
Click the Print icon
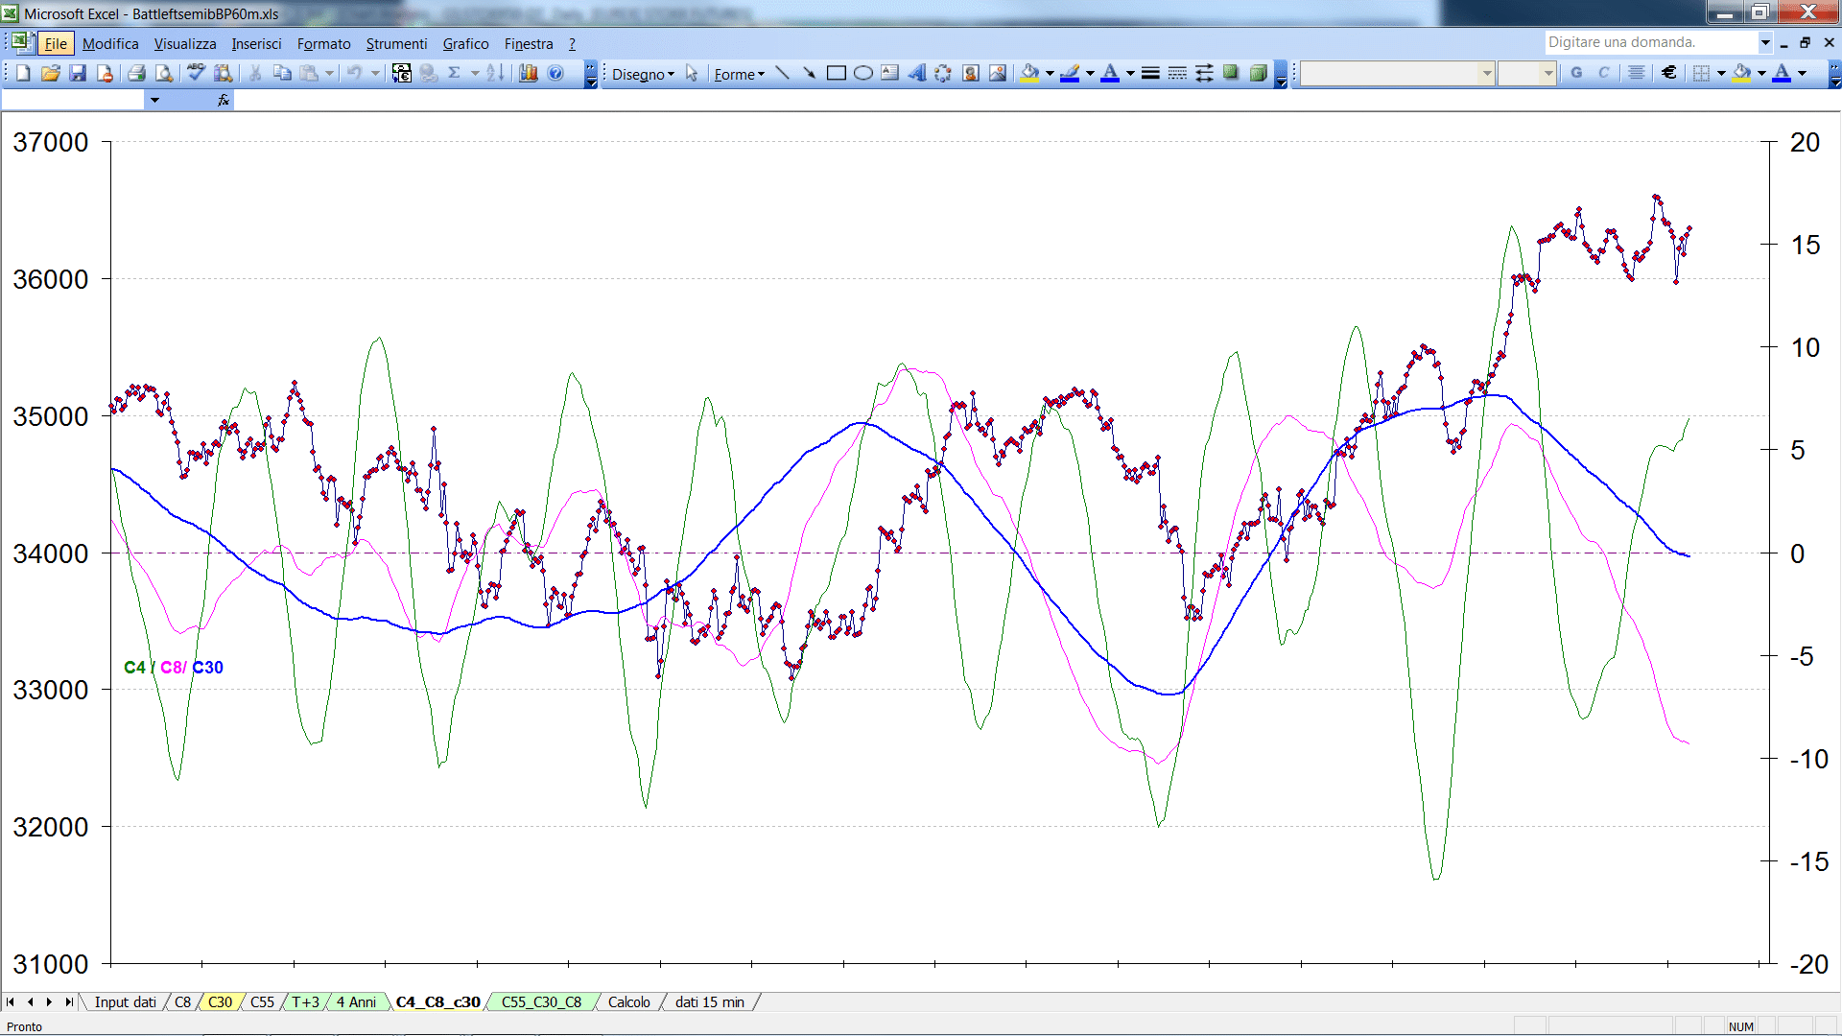[x=136, y=73]
